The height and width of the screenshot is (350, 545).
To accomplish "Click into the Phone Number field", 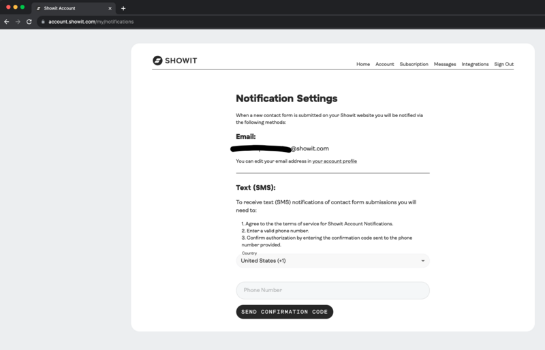I will (x=332, y=290).
